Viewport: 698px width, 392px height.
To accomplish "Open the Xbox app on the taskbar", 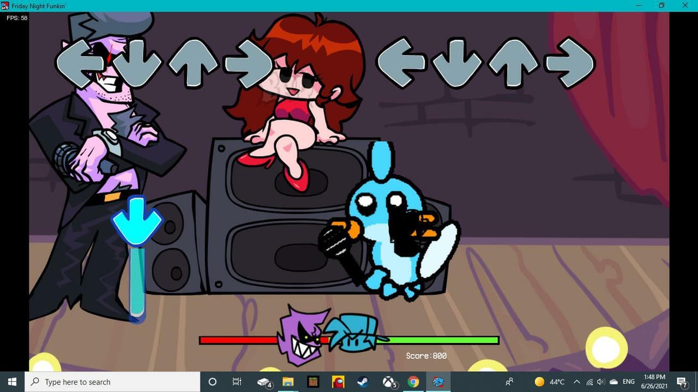I will click(389, 382).
